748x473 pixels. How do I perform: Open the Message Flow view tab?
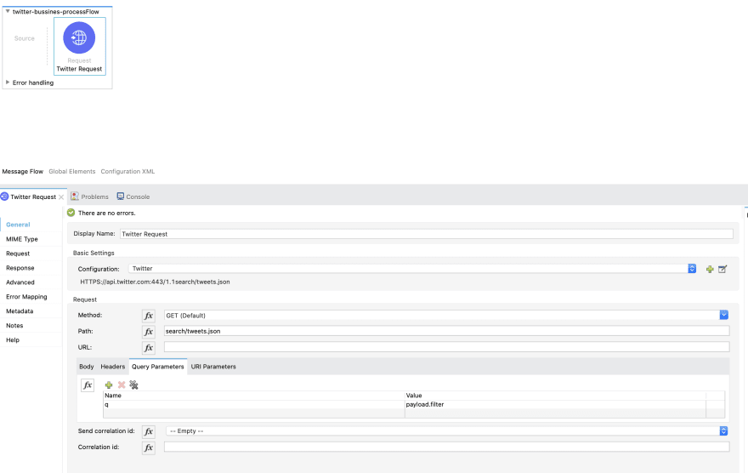[x=22, y=171]
